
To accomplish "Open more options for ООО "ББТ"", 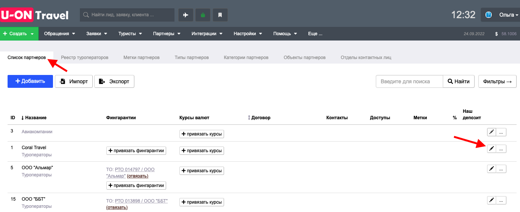I will click(501, 200).
